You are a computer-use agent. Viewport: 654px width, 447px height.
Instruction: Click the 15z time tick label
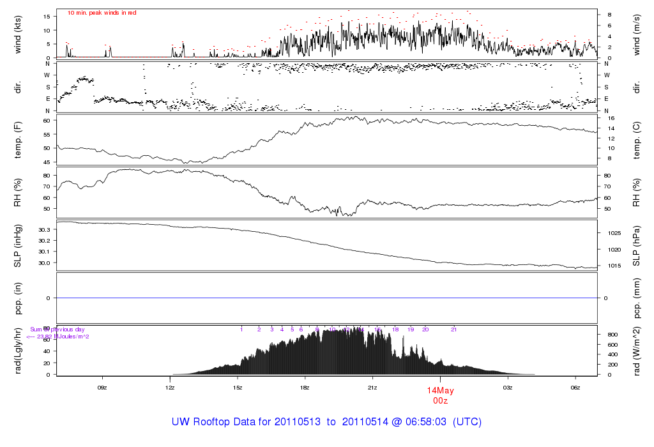[238, 388]
